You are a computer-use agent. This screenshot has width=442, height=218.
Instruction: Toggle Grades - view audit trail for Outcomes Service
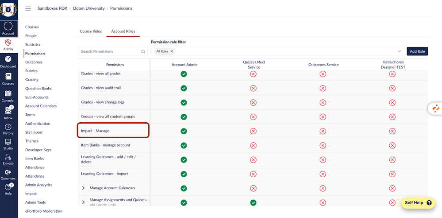tap(323, 88)
